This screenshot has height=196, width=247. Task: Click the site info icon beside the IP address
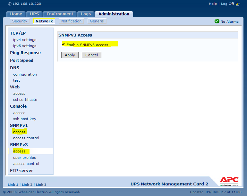pos(10,4)
